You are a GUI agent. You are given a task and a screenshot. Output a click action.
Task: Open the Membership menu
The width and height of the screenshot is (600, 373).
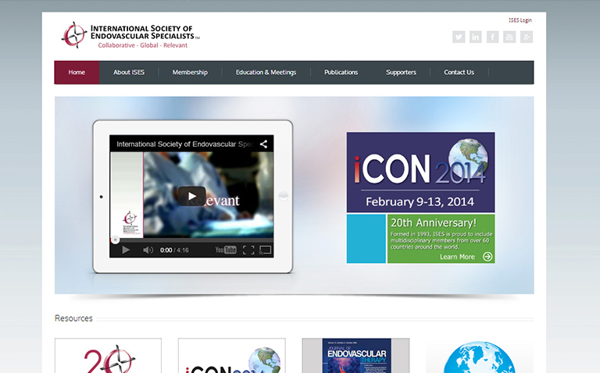pos(190,73)
